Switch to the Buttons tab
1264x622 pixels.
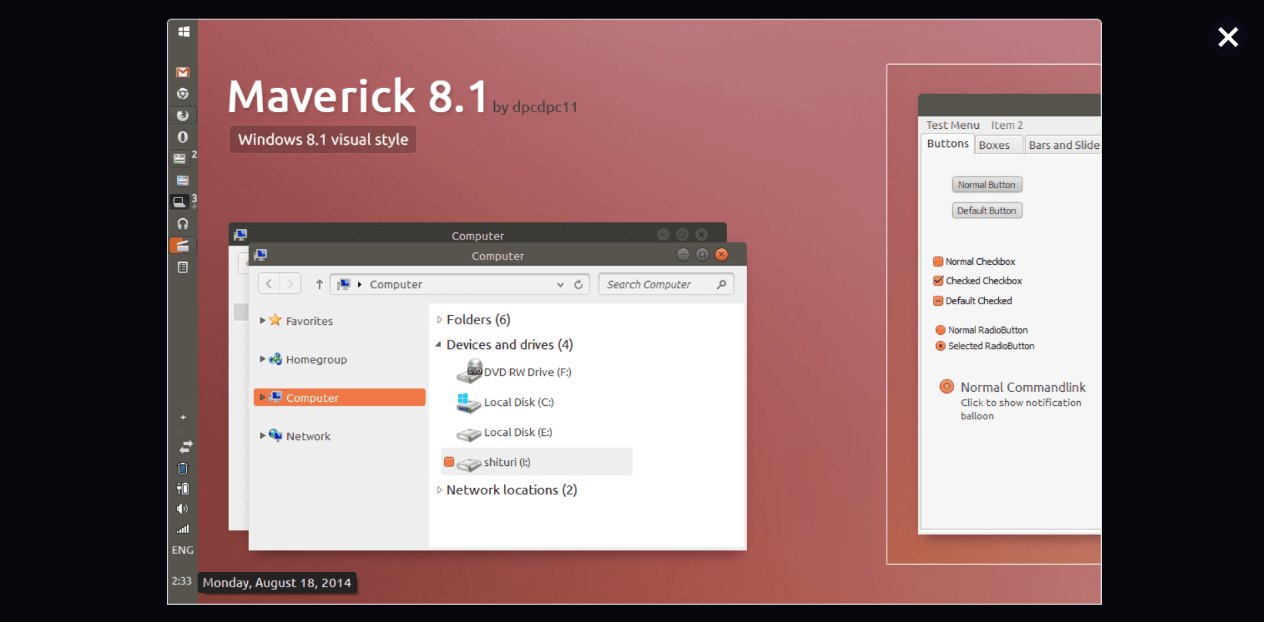[947, 143]
